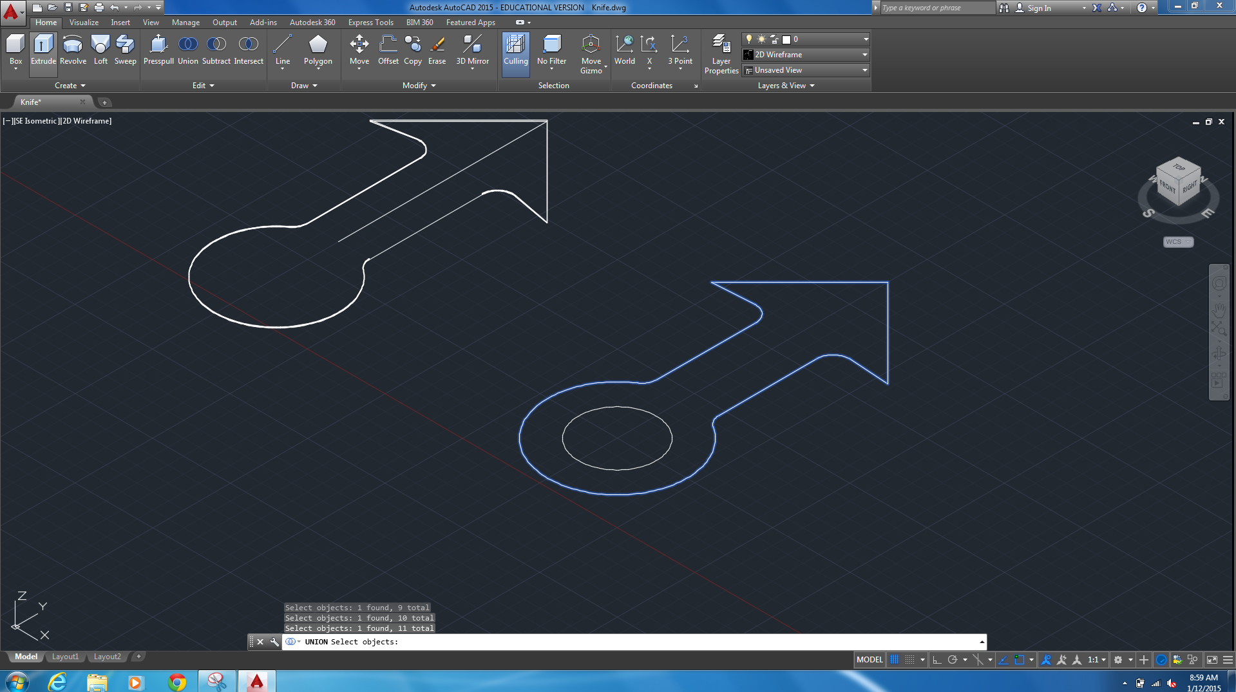This screenshot has height=692, width=1236.
Task: Click the Copy tool in Modify
Action: pyautogui.click(x=413, y=50)
